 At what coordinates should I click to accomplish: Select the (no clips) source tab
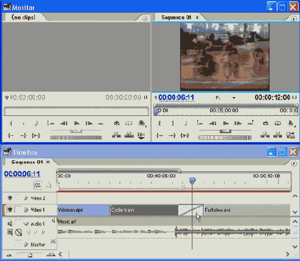coord(23,18)
